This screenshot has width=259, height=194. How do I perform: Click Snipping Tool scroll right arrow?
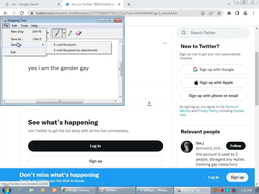click(x=116, y=101)
